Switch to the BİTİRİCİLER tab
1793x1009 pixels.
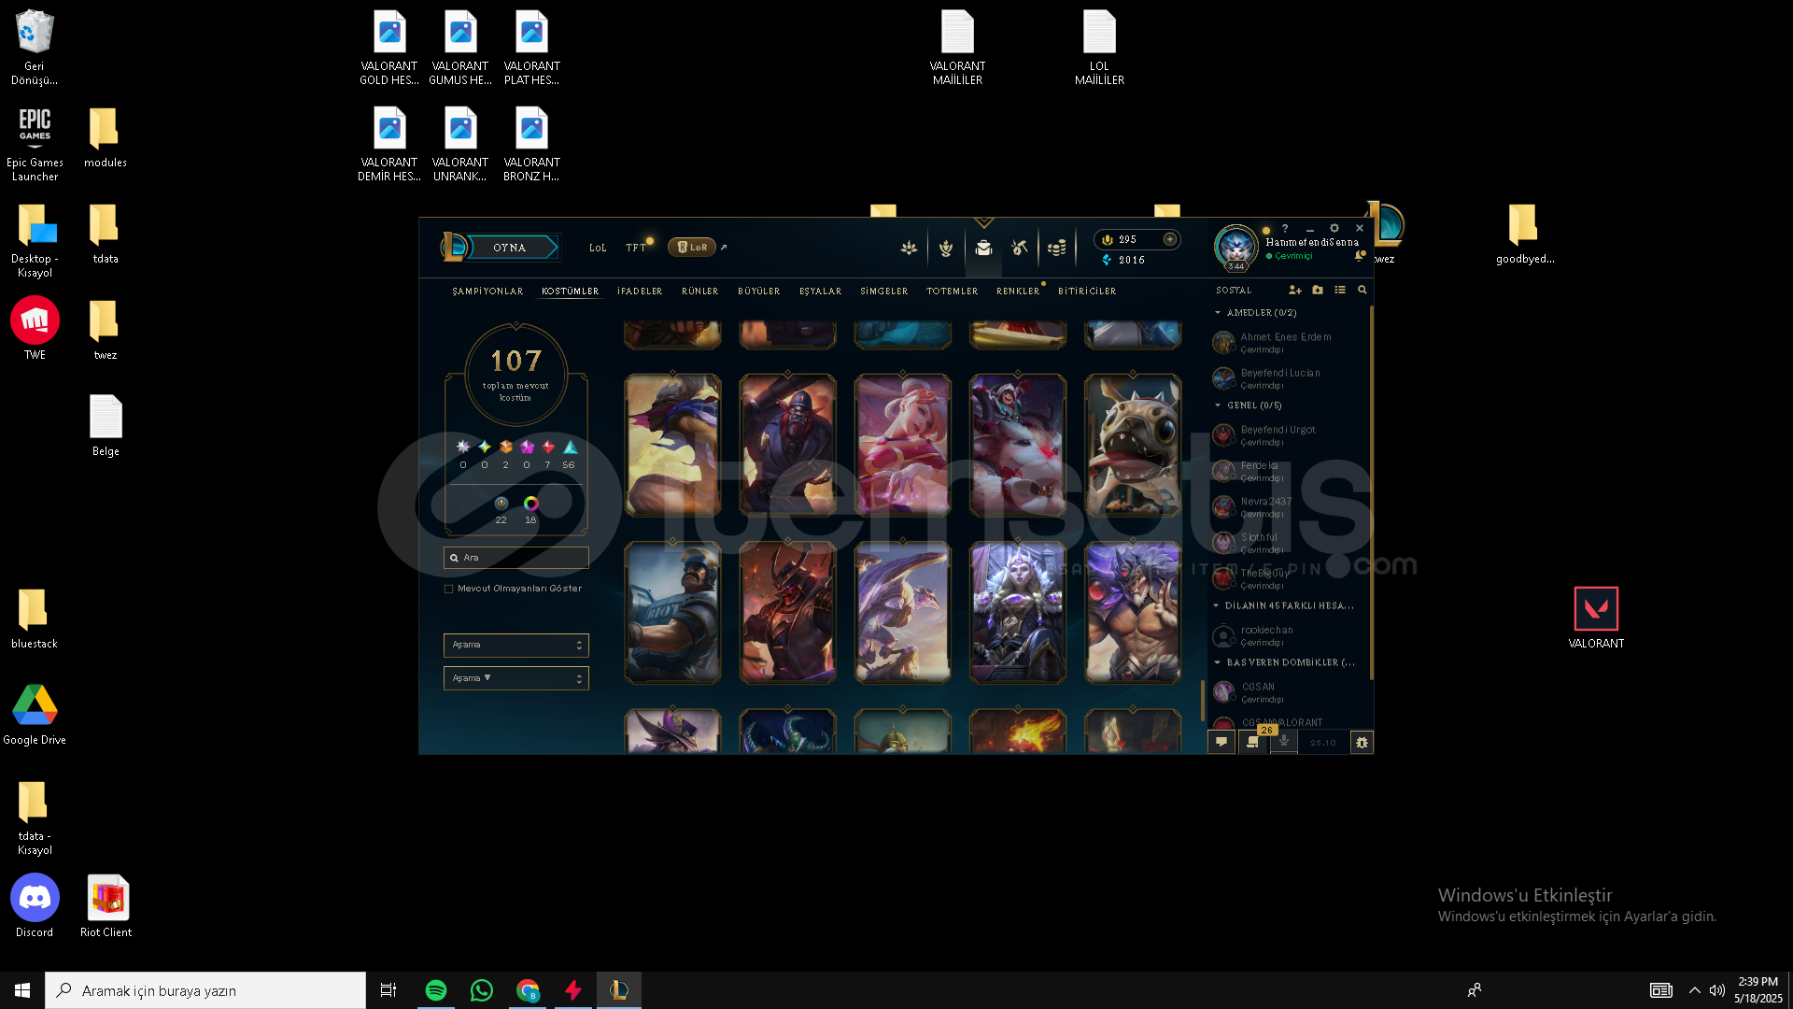click(x=1087, y=291)
